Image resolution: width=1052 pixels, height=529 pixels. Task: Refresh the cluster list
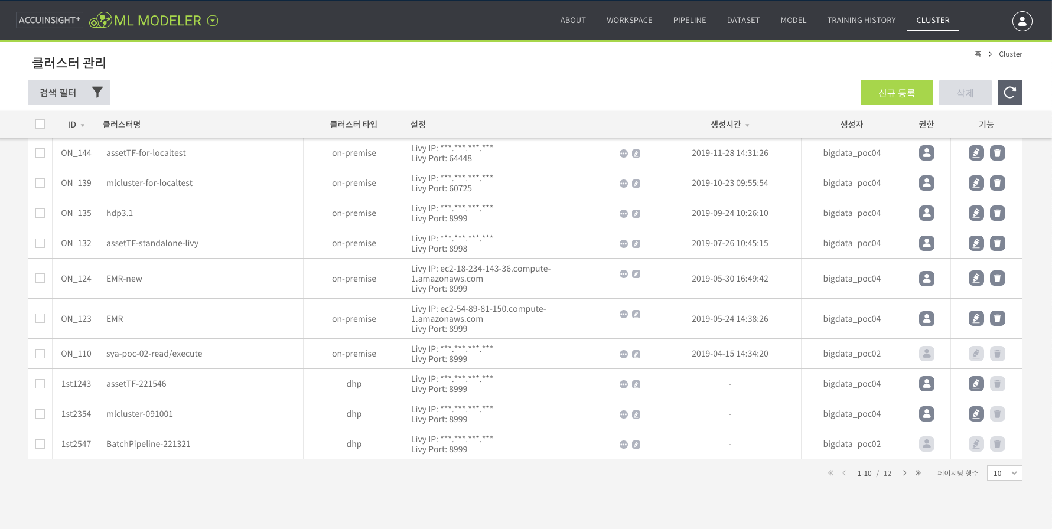[1010, 93]
